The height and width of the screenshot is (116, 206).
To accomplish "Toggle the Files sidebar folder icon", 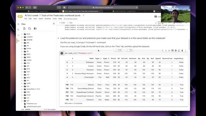I will (18, 41).
